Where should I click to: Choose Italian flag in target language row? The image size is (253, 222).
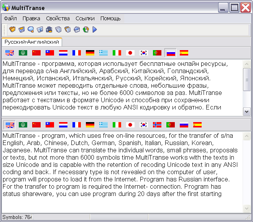pyautogui.click(x=117, y=125)
